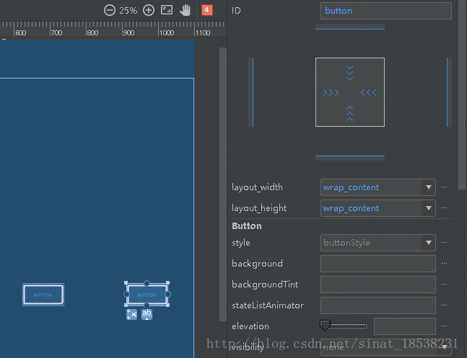The width and height of the screenshot is (467, 358).
Task: Select the left BUTTON widget in blueprint
Action: click(43, 295)
